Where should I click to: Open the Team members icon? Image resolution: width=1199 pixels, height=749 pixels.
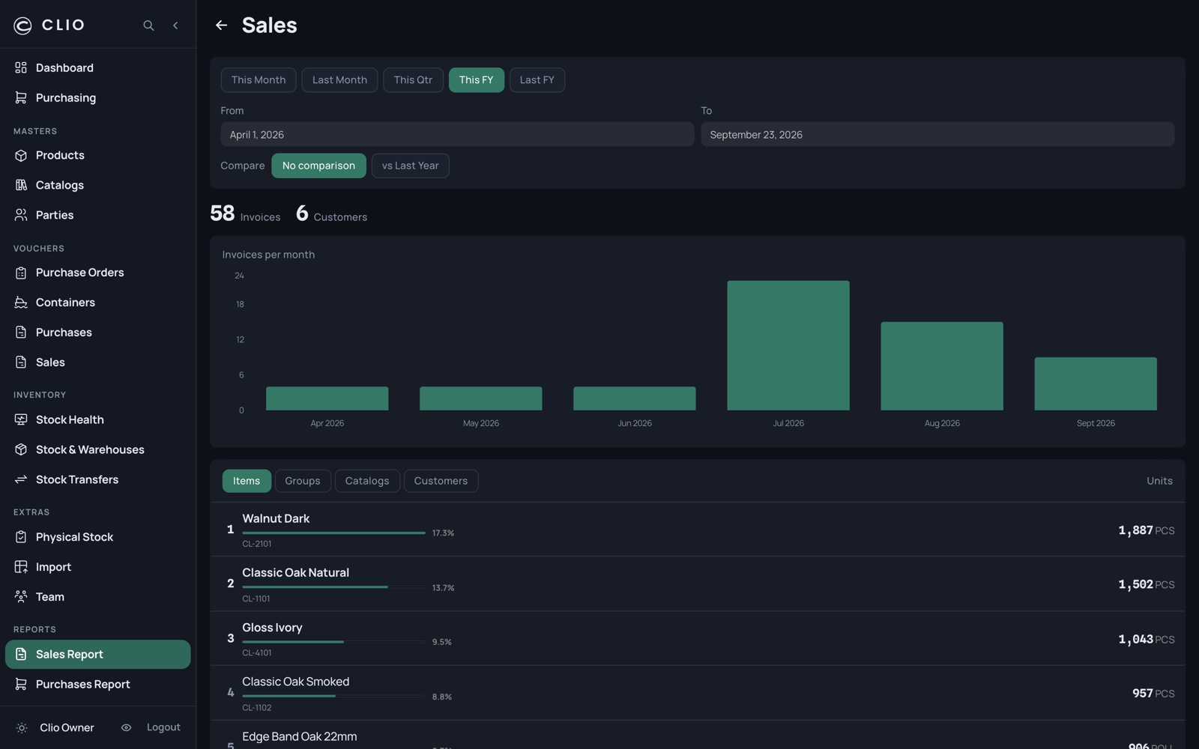click(21, 597)
